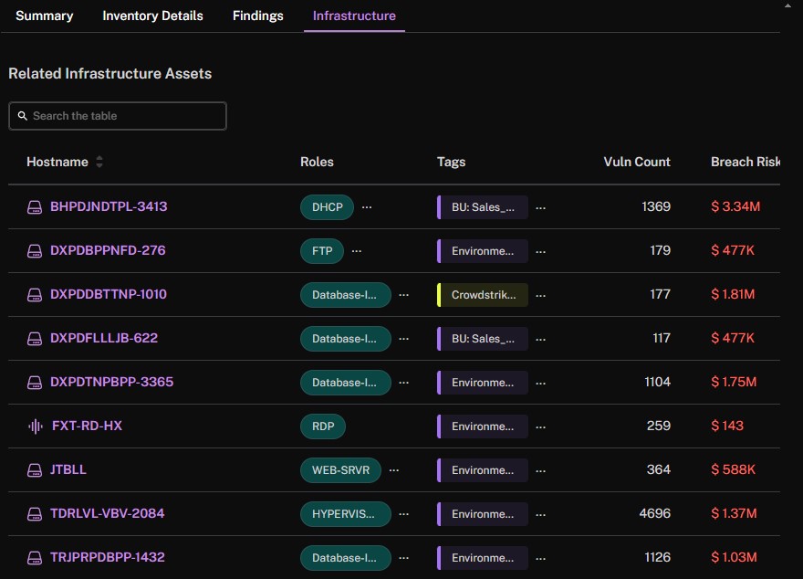Expand more roles next to WEB-SRVR
Screen dimensions: 803x579
click(394, 469)
